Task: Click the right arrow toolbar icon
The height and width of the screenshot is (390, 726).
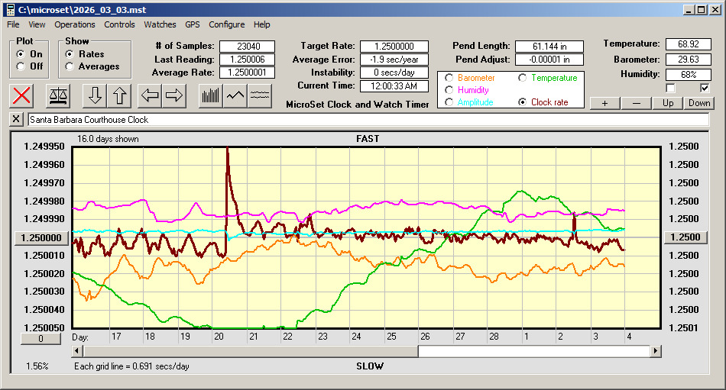Action: 174,95
